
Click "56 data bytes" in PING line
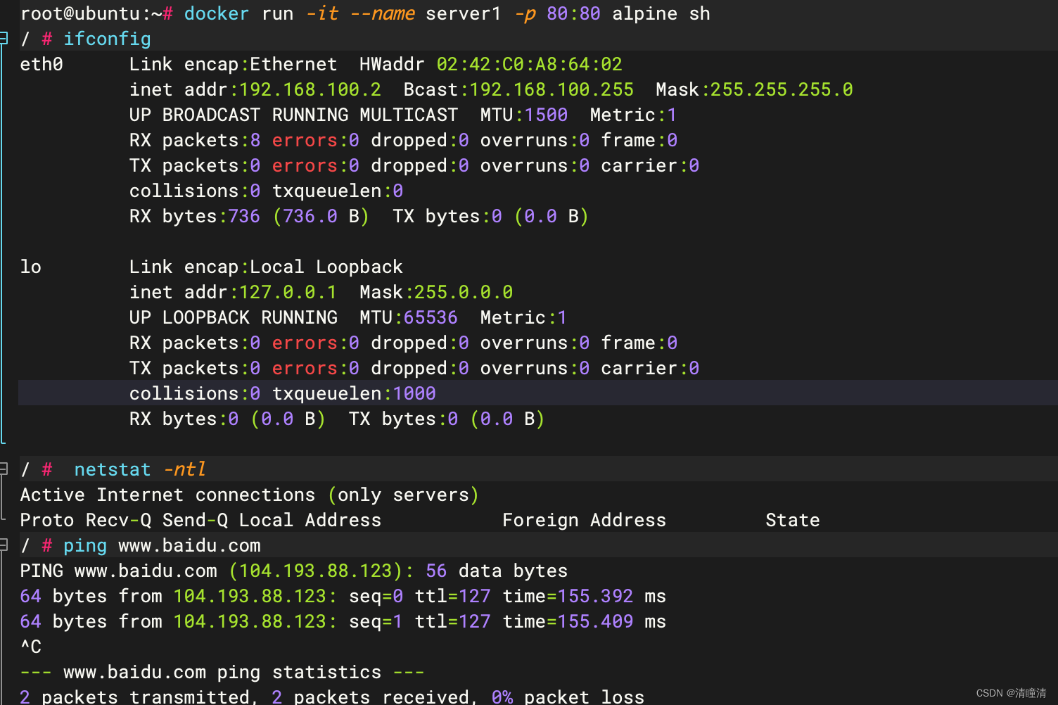point(497,571)
